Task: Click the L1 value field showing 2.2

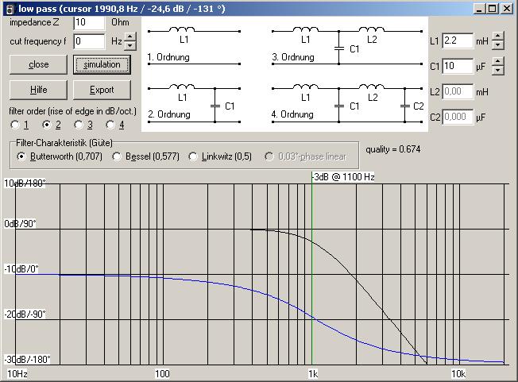Action: tap(458, 41)
